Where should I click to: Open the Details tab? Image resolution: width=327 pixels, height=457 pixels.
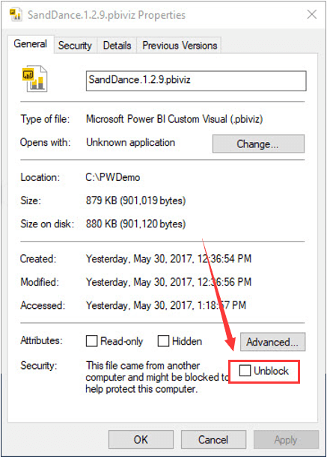point(117,45)
